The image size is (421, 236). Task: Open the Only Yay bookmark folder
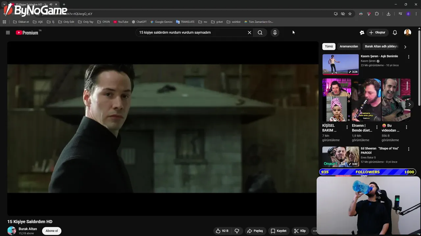[x=86, y=22]
